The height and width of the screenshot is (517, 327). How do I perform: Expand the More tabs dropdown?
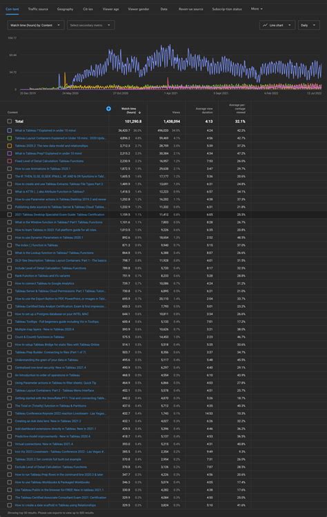click(x=257, y=9)
